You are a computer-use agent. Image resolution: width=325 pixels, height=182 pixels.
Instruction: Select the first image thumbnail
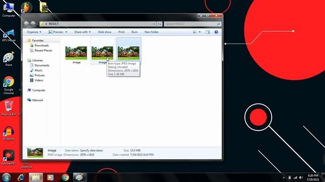pos(76,53)
